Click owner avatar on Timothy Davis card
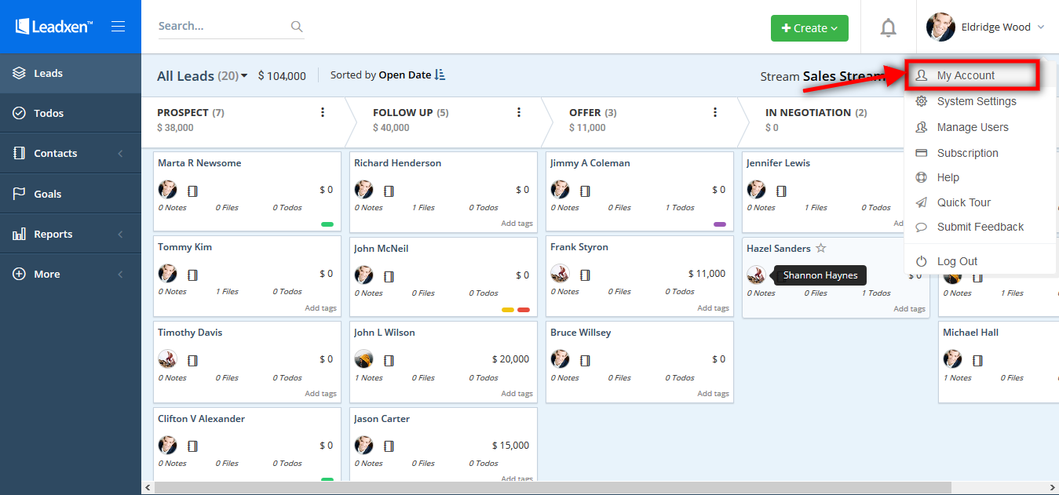The image size is (1059, 495). click(x=167, y=359)
